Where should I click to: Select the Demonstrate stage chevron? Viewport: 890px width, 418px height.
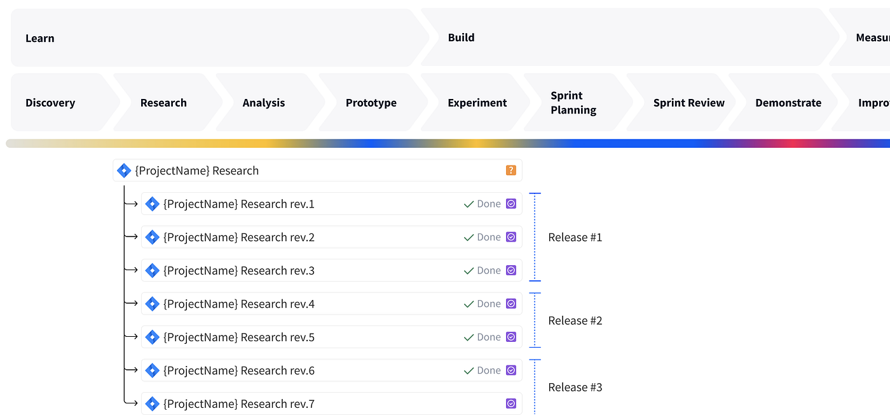tap(788, 102)
